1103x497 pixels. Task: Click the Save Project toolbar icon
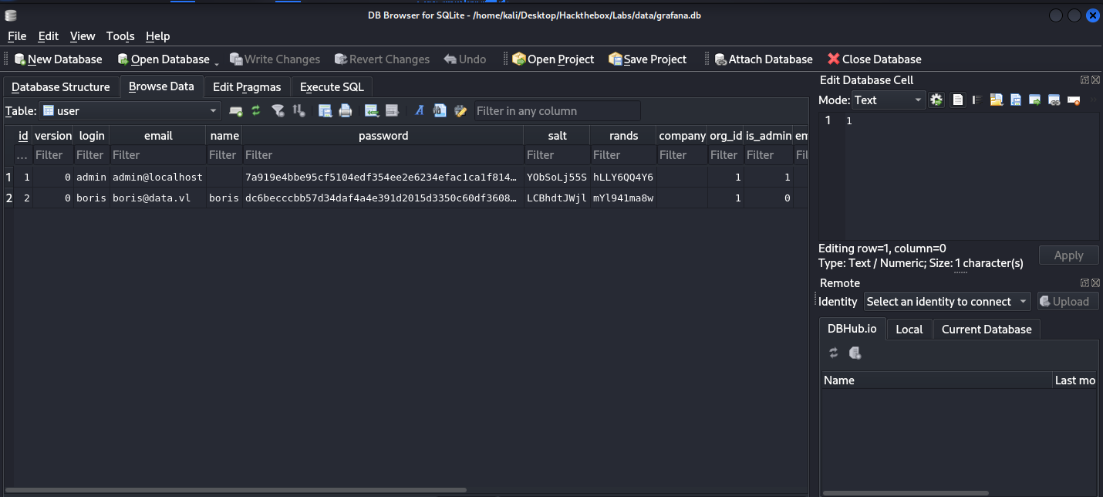[615, 59]
